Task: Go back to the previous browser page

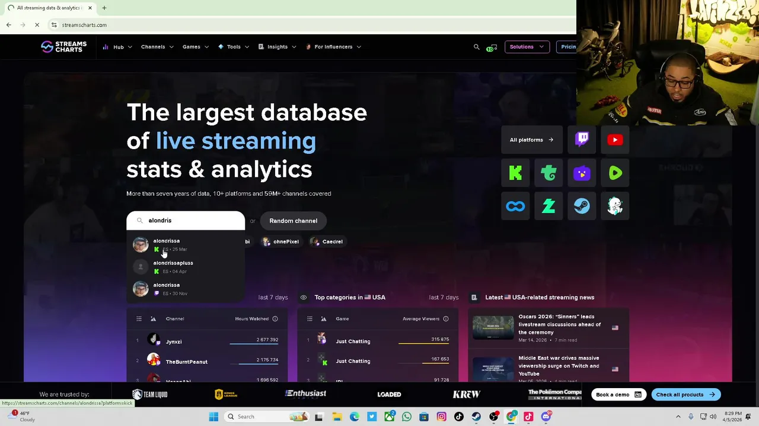Action: [x=8, y=25]
